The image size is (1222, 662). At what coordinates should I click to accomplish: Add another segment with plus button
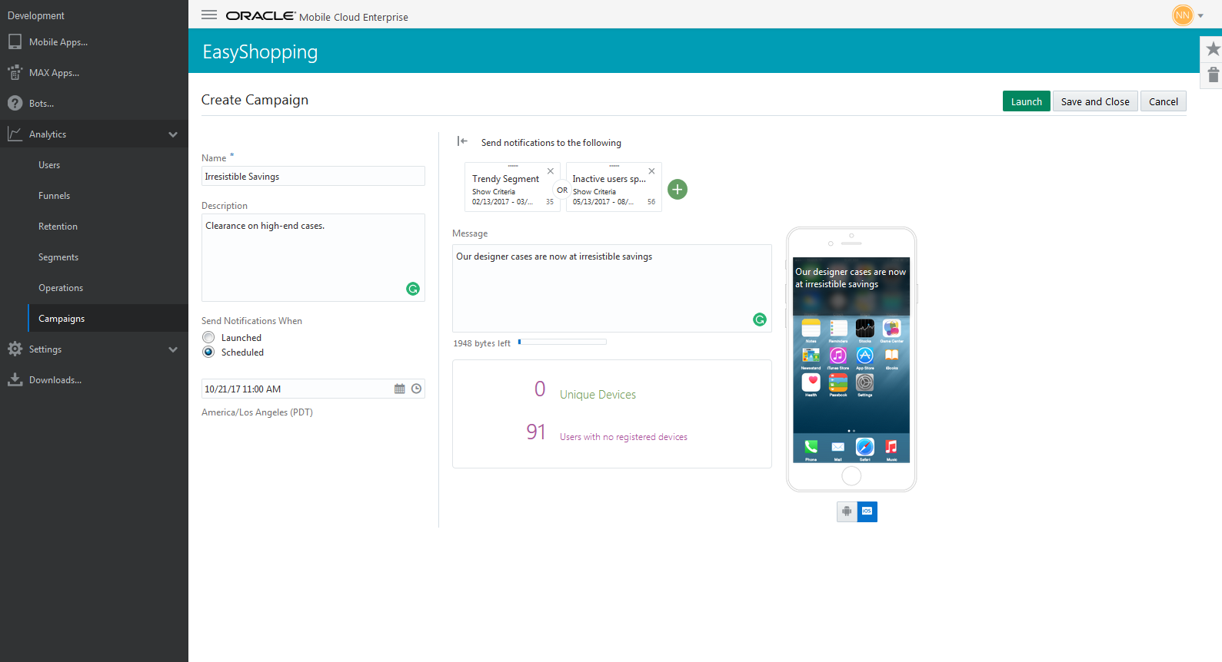click(x=678, y=189)
